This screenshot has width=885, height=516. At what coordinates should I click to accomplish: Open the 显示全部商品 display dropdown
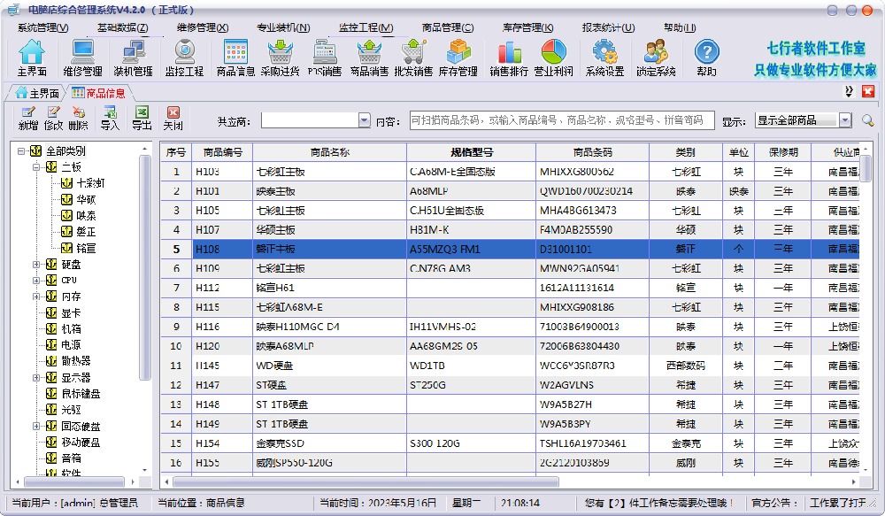tap(844, 120)
